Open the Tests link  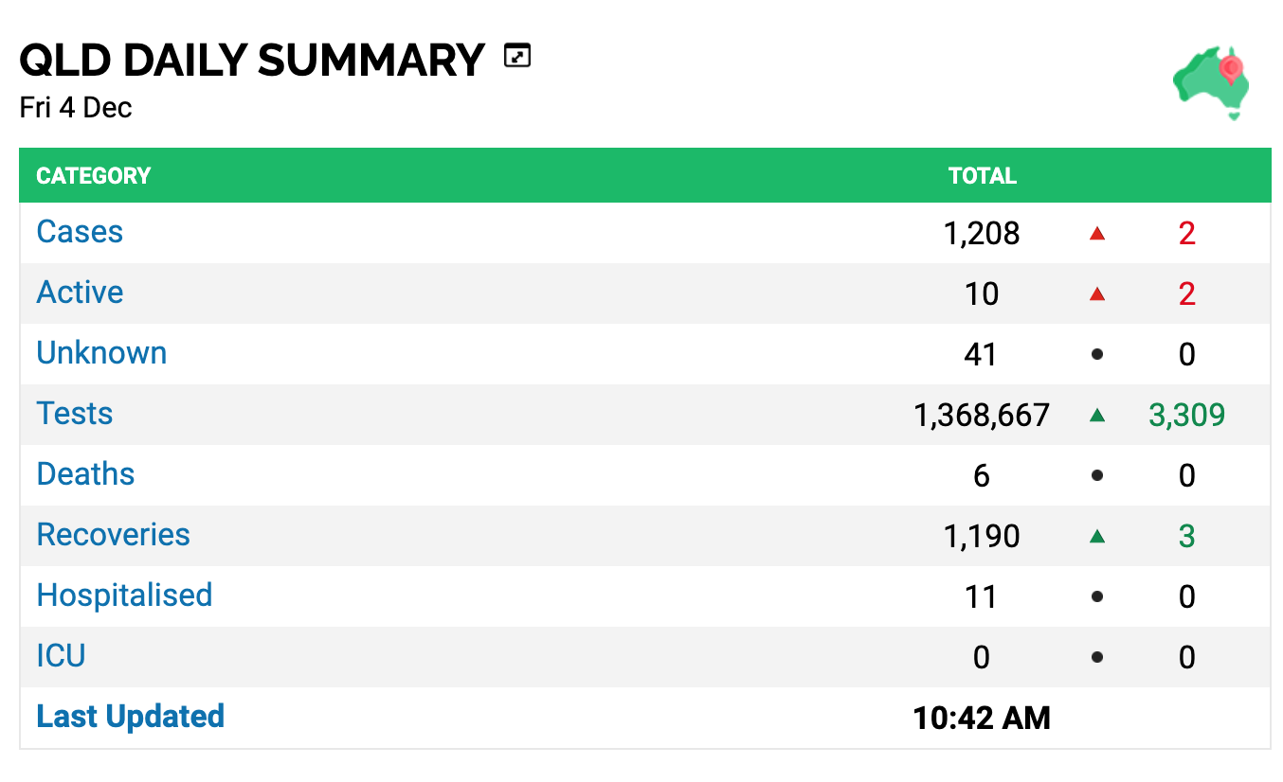pyautogui.click(x=75, y=414)
